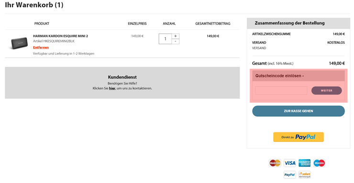Click the ARTIKELZWISCHENSUMME label
The image size is (354, 183).
tap(271, 34)
